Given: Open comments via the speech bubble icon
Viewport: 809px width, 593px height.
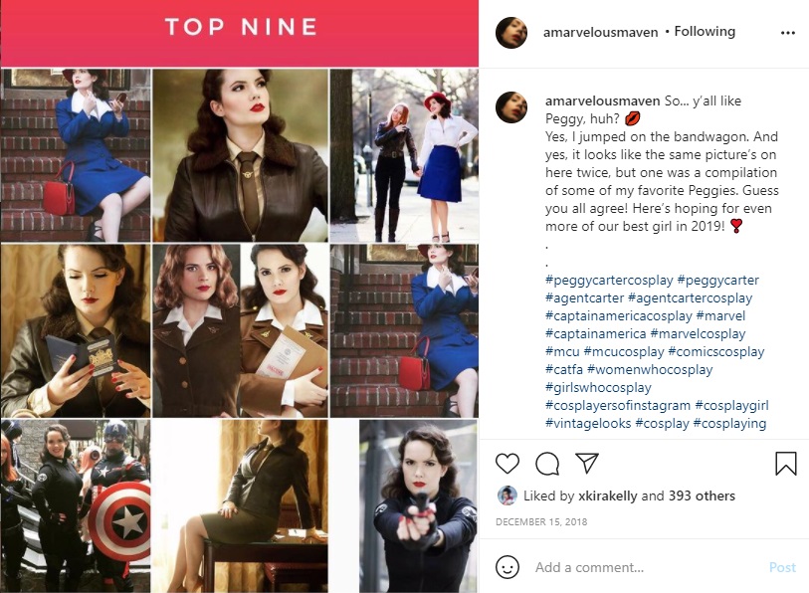Looking at the screenshot, I should tap(547, 463).
